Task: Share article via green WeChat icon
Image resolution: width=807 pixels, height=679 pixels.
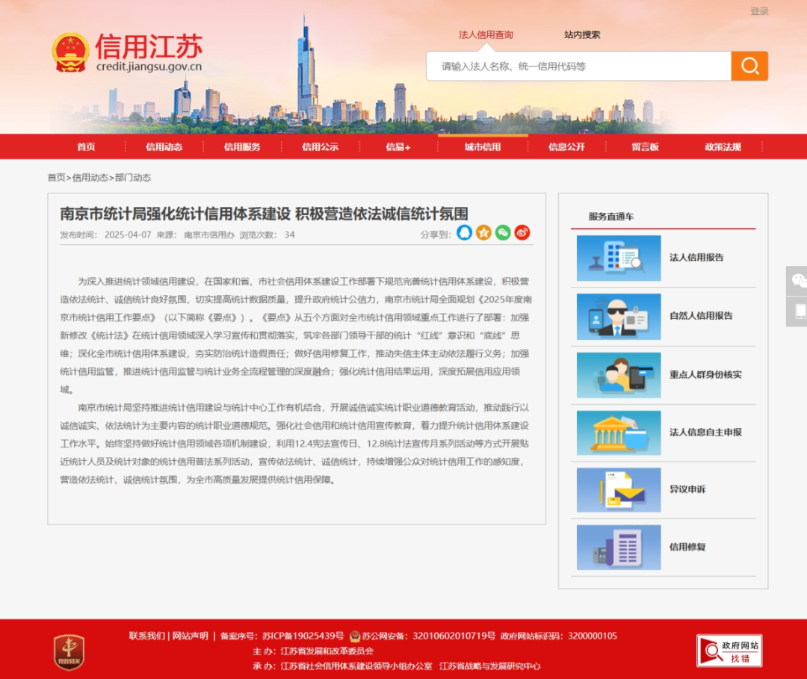Action: point(503,233)
